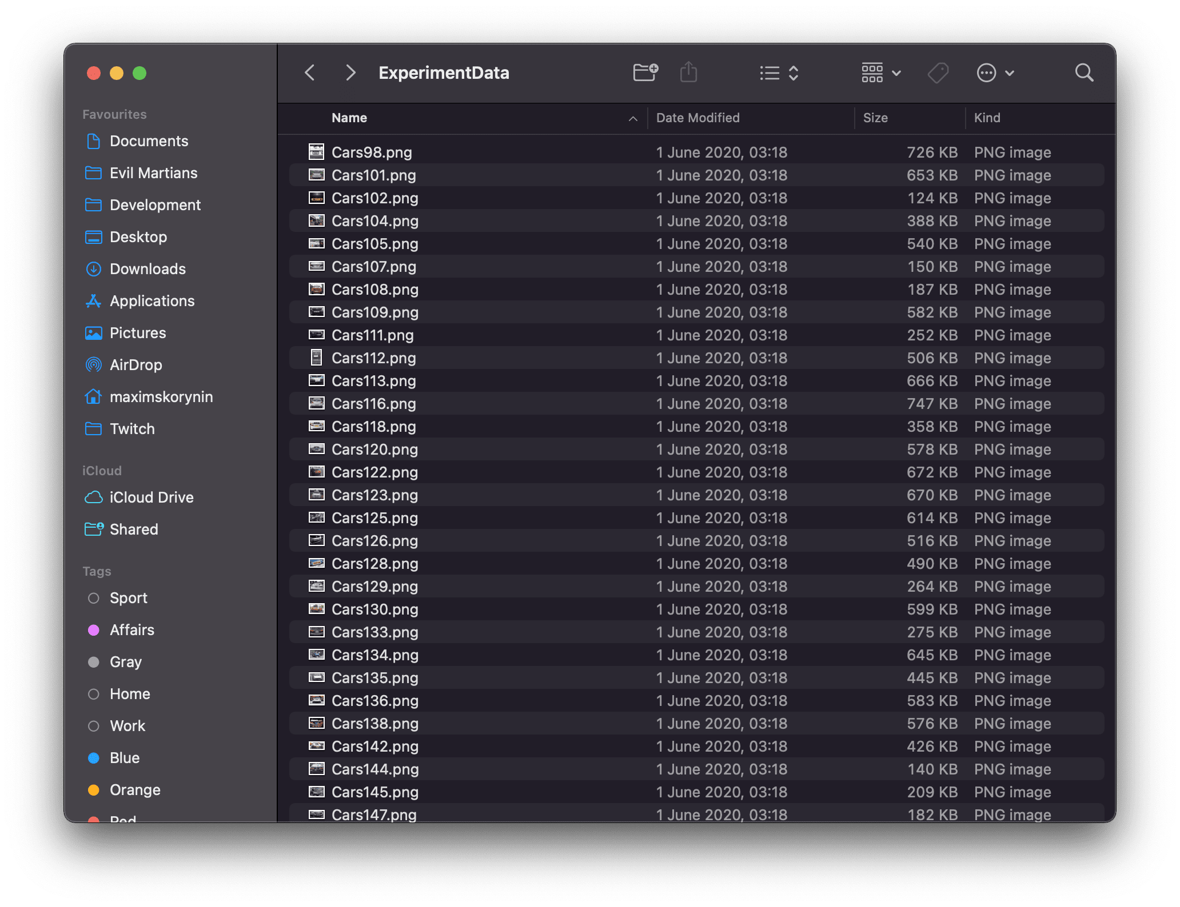This screenshot has height=907, width=1180.
Task: Go back with the left chevron
Action: point(310,73)
